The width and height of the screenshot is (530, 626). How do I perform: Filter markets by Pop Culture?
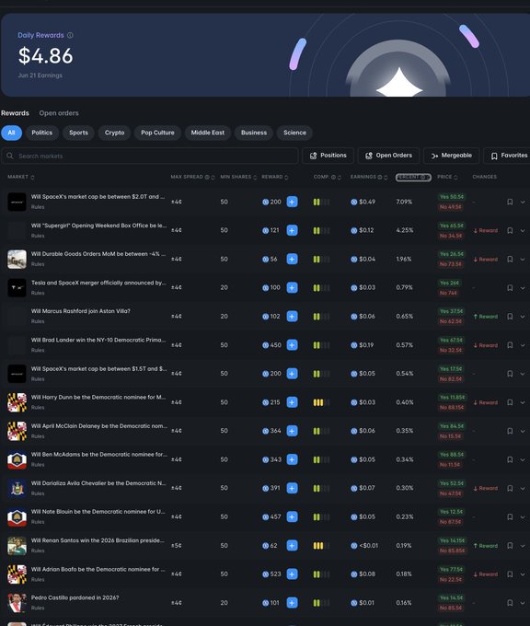point(157,133)
